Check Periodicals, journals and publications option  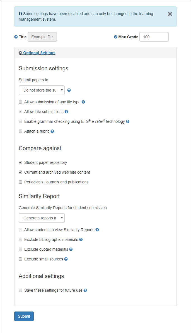(x=20, y=182)
